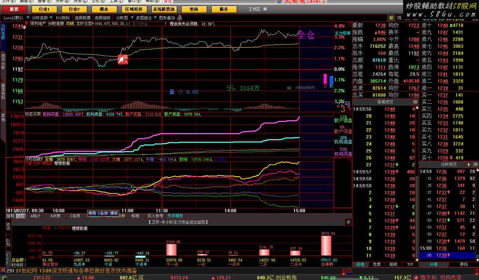Open the 系统股票池 stock pool button
This screenshot has width=479, height=280.
point(164,9)
